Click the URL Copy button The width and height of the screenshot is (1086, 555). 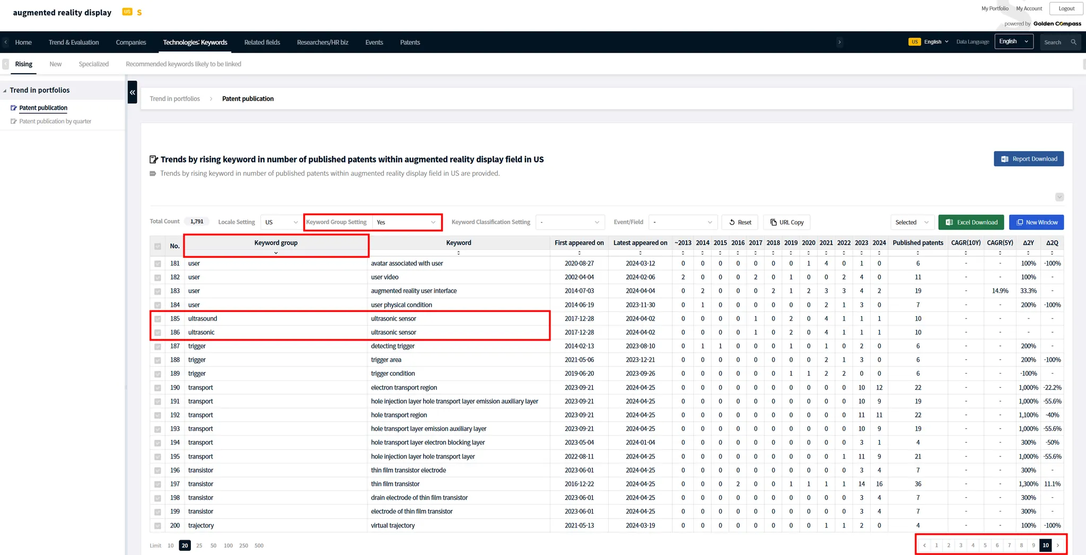(x=787, y=222)
